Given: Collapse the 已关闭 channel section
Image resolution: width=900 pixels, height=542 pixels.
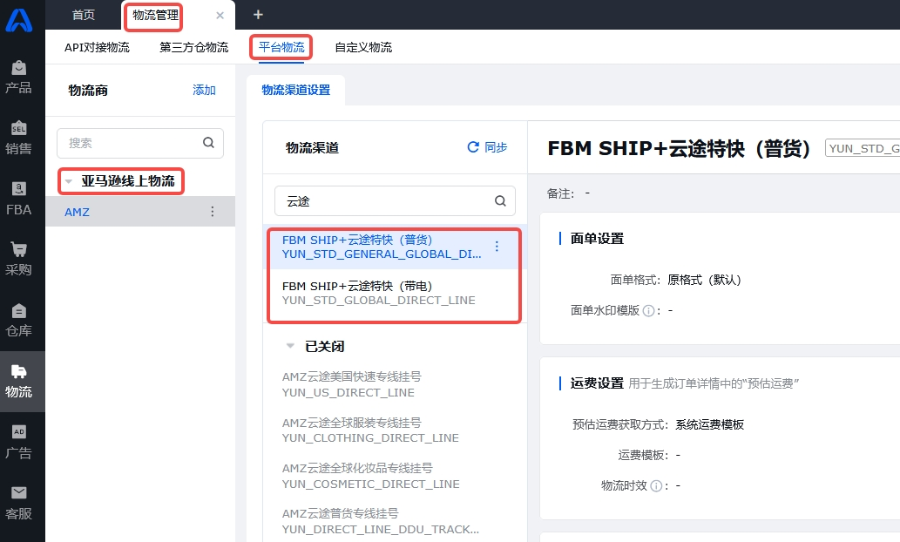Looking at the screenshot, I should (x=290, y=344).
